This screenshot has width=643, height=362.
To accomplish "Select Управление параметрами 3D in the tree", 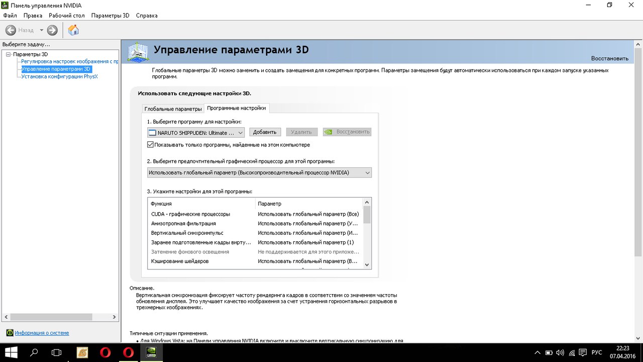I will (56, 69).
